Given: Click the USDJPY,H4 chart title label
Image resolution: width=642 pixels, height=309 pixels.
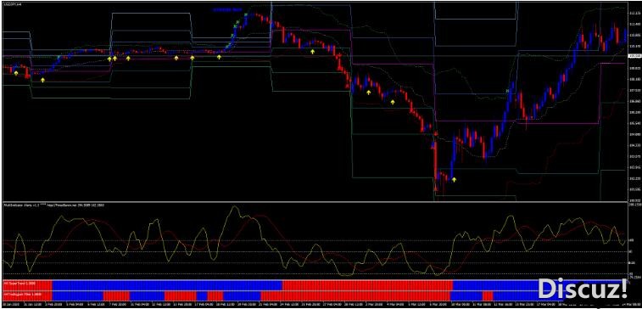Looking at the screenshot, I should coord(11,3).
